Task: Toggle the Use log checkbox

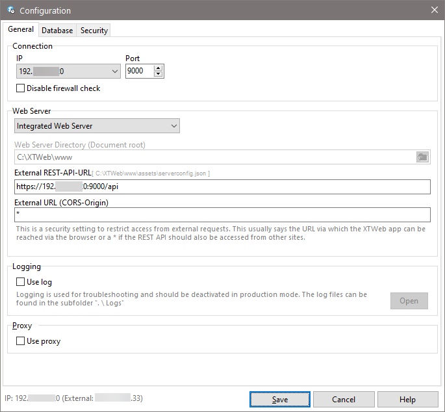Action: click(x=21, y=282)
